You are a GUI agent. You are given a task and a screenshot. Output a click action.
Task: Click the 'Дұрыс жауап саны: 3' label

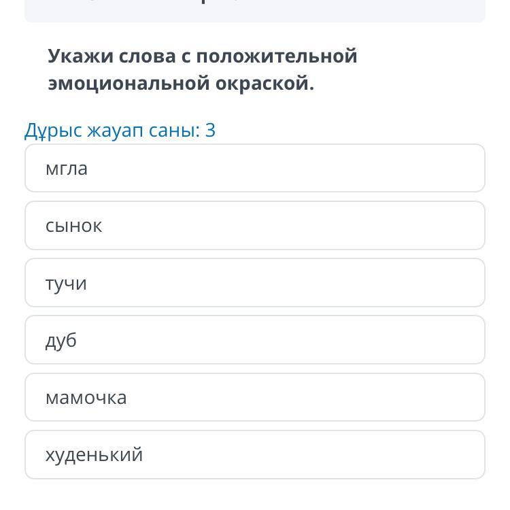click(120, 130)
